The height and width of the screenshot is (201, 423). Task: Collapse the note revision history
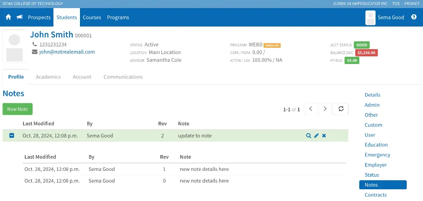click(12, 136)
